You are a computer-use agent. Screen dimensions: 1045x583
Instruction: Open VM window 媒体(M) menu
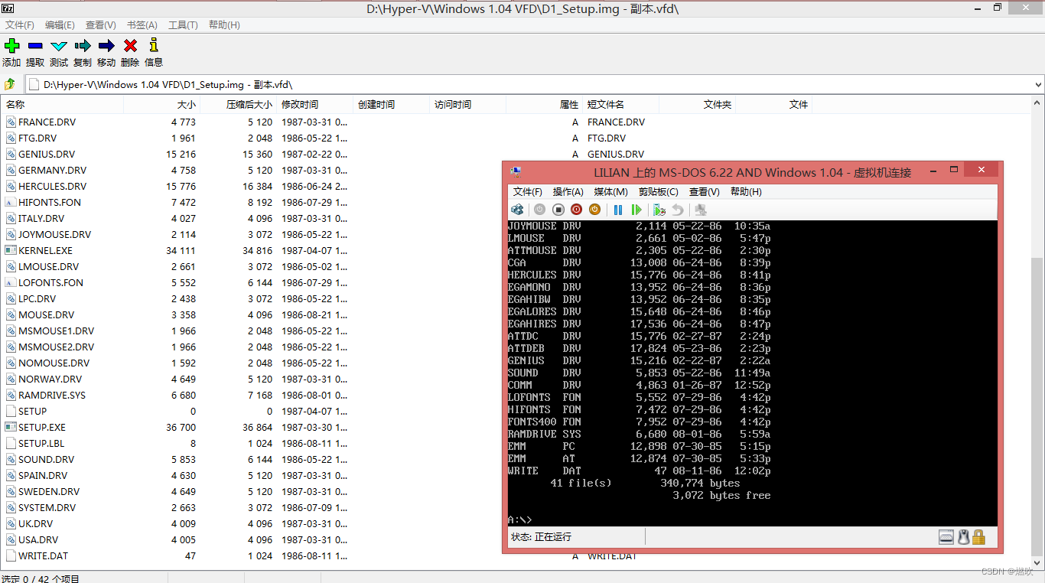[x=610, y=192]
